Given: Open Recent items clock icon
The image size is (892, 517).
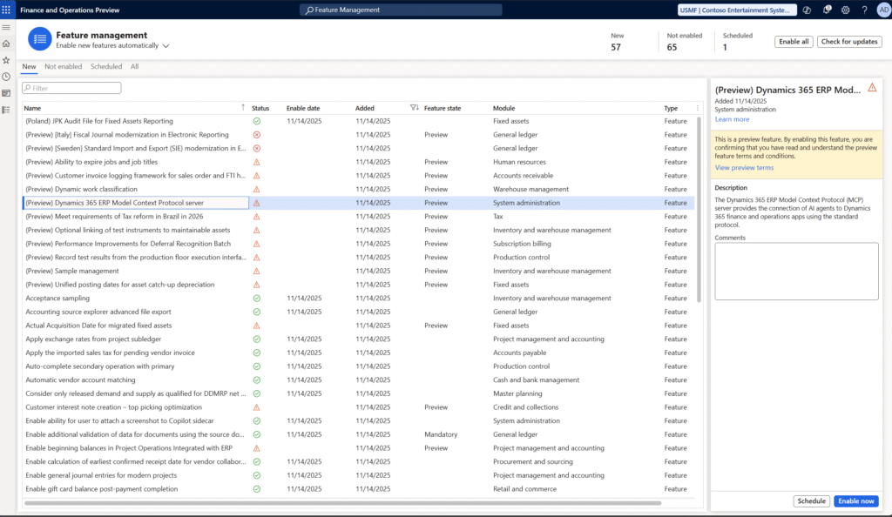Looking at the screenshot, I should pos(6,77).
